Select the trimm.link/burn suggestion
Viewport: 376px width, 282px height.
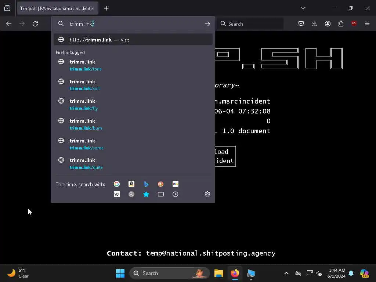tap(133, 124)
